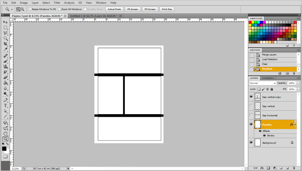Select the Eyedropper tool

[5, 49]
